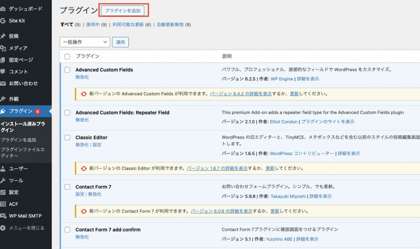The width and height of the screenshot is (420, 249).
Task: Click the pages icon beside 固定ページ
Action: tap(3, 60)
